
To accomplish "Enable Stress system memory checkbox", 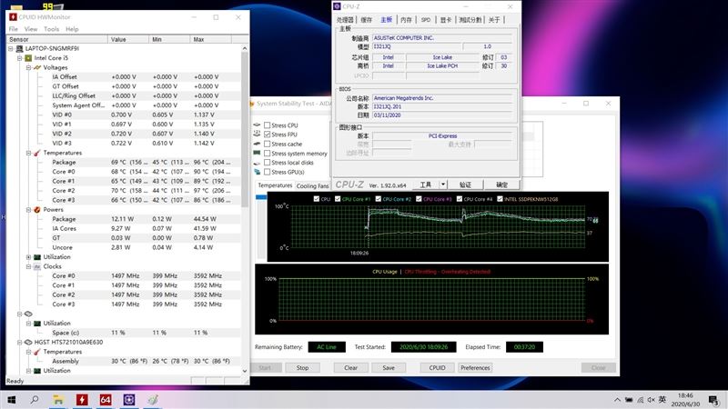I will [267, 153].
